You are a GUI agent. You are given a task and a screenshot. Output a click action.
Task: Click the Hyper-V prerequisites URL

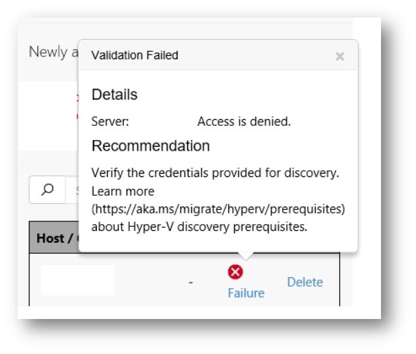218,209
